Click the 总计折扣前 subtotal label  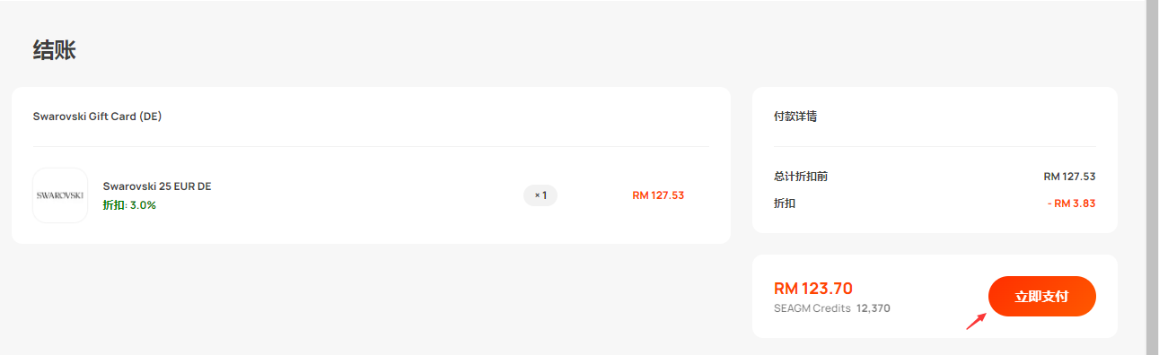click(801, 177)
